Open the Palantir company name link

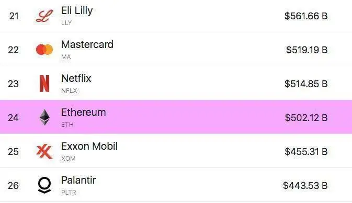pyautogui.click(x=78, y=180)
